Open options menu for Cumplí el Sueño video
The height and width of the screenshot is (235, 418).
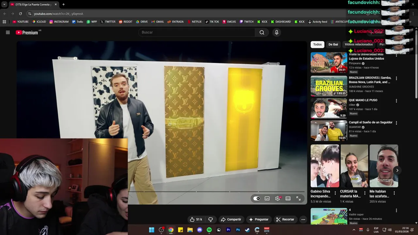click(x=396, y=123)
